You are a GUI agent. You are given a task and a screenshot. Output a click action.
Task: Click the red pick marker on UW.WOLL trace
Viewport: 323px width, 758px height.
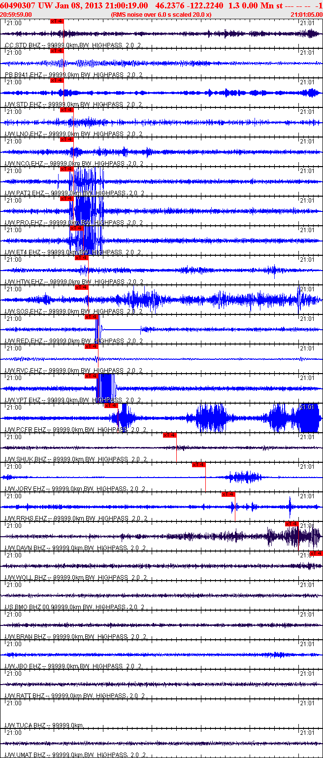pyautogui.click(x=316, y=553)
